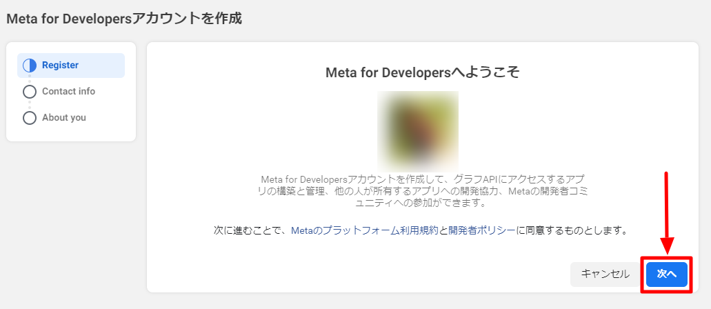This screenshot has width=711, height=309.
Task: Click the About you circle icon
Action: point(30,119)
